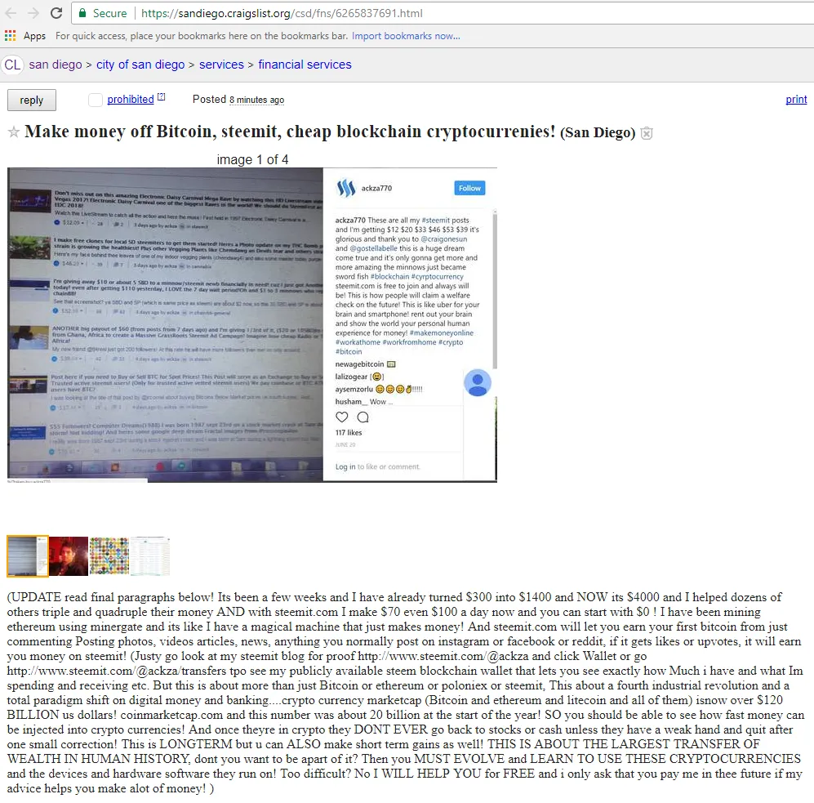Select the second thumbnail with man's face

(x=69, y=556)
